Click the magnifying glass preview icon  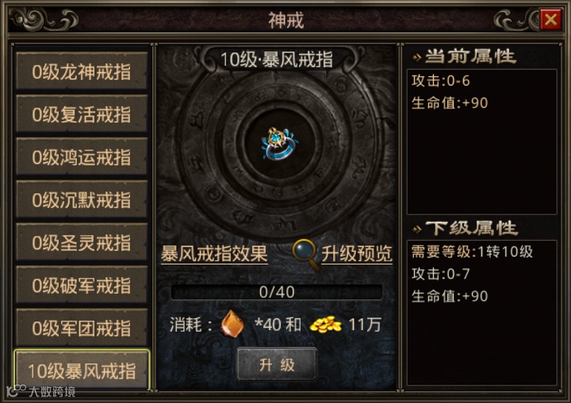coord(305,254)
